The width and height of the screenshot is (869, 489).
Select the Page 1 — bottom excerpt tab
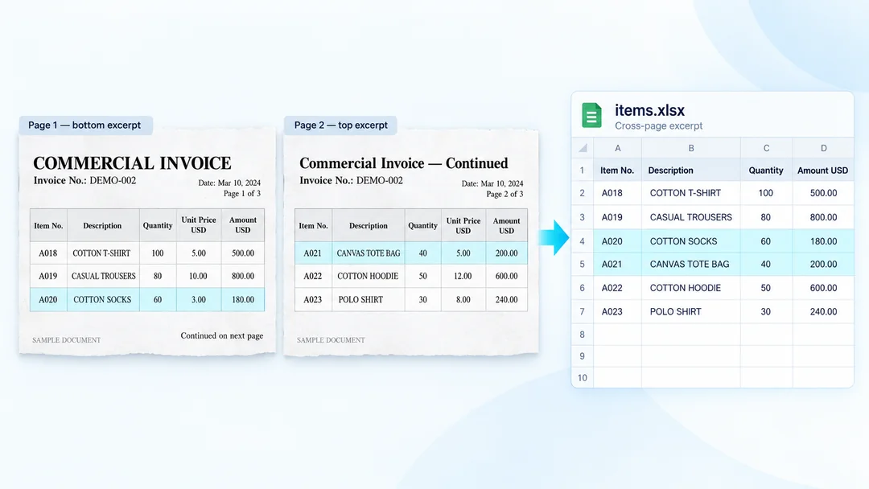click(85, 125)
